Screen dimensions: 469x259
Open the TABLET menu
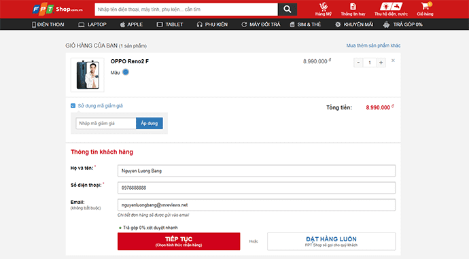point(170,24)
